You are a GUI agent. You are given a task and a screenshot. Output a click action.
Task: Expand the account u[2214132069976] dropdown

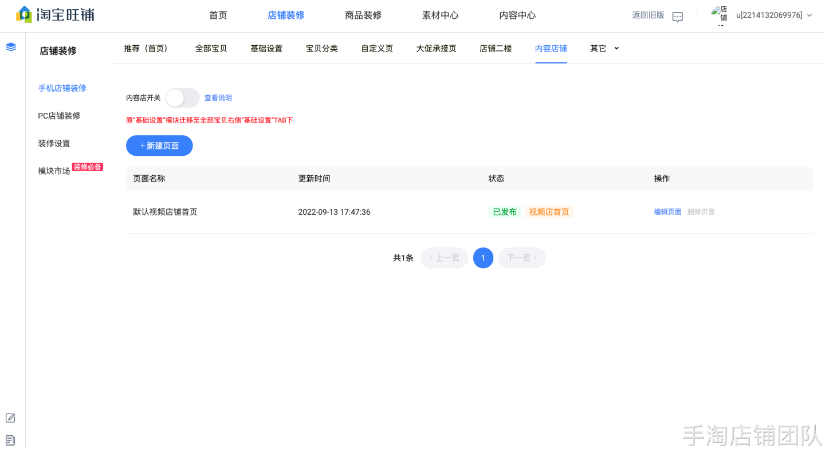pyautogui.click(x=810, y=15)
